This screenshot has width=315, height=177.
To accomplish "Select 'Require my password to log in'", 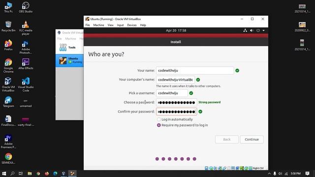I will click(x=183, y=125).
